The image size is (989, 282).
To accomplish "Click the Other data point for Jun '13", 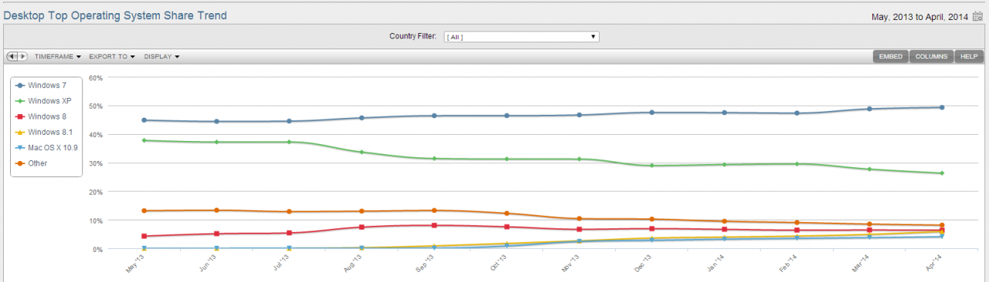I will pyautogui.click(x=216, y=210).
